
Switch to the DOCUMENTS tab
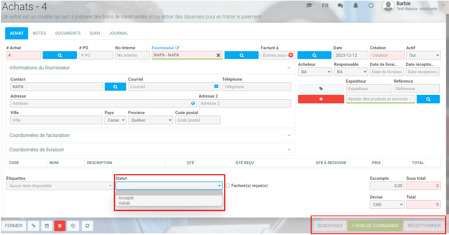click(x=68, y=33)
